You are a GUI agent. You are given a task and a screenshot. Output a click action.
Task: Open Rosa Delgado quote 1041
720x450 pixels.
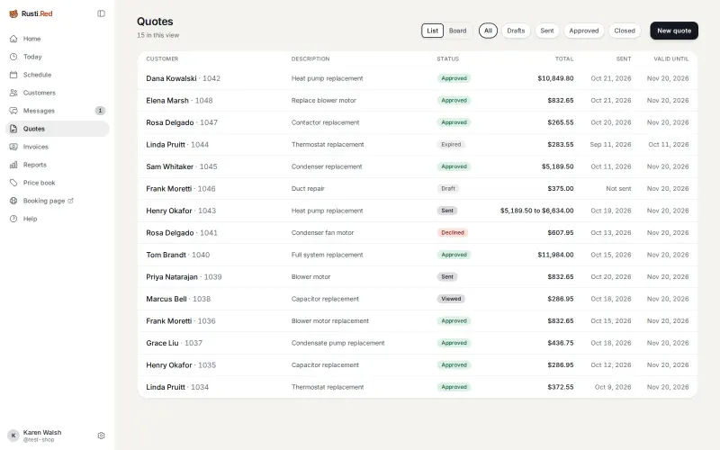(x=418, y=233)
